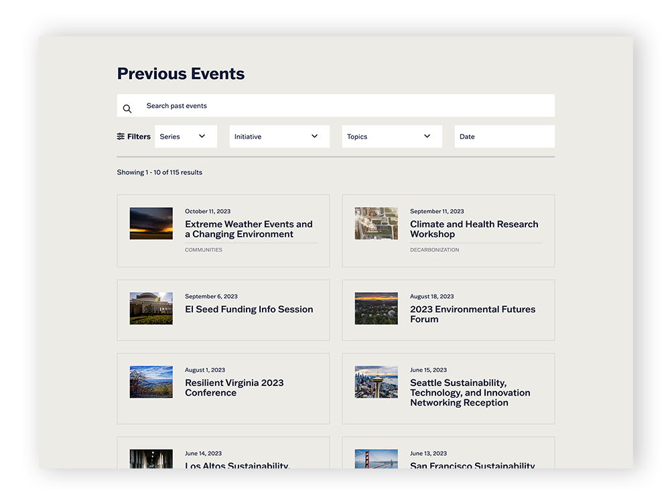This screenshot has width=670, height=498.
Task: Open the 2023 Environmental Futures Forum page
Action: click(x=472, y=314)
